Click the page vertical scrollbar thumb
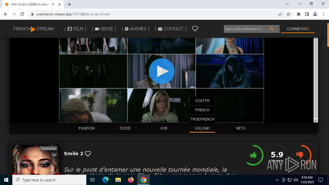Screen dimensions: 329x185 tap(328, 35)
